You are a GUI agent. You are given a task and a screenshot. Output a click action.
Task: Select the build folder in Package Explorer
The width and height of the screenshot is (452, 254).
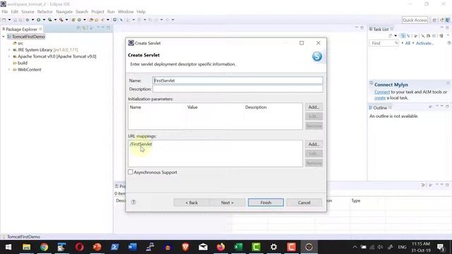pos(20,63)
